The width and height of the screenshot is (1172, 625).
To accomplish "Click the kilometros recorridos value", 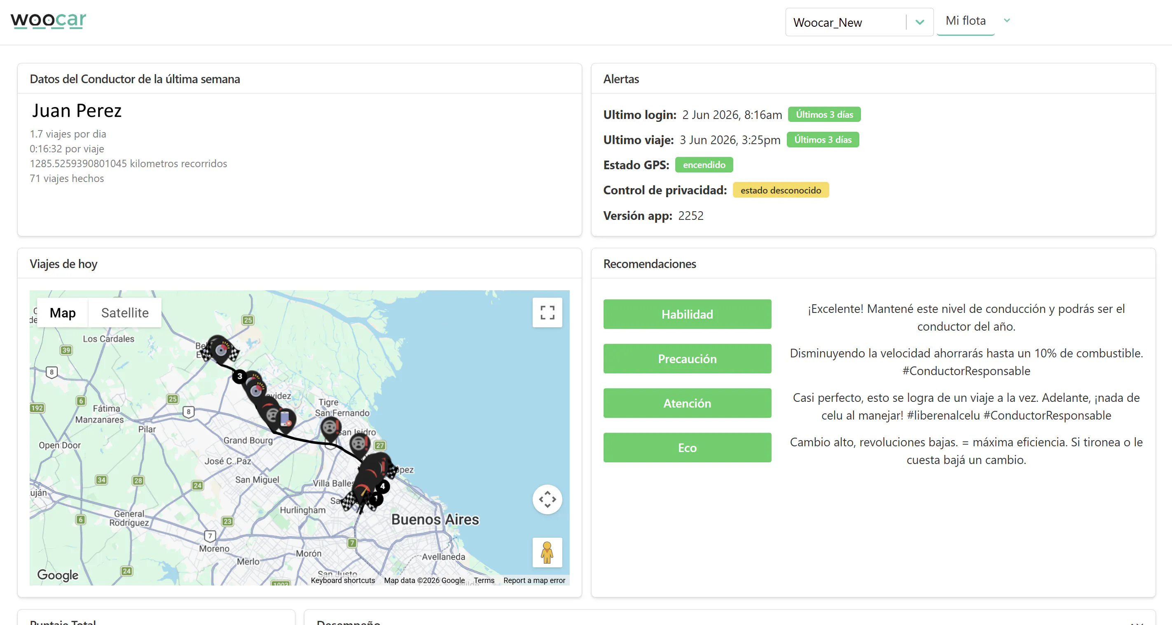I will 128,164.
